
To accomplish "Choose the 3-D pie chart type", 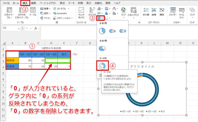I will coord(102,48).
